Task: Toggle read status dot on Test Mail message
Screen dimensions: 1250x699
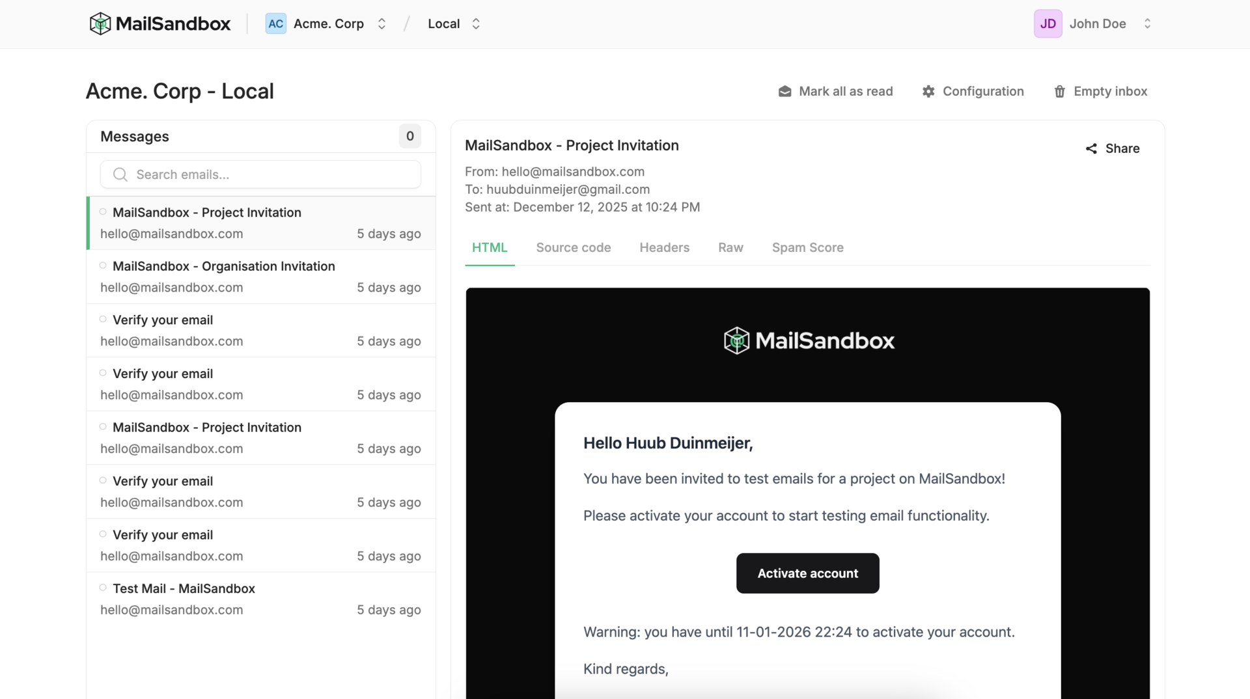Action: pos(103,587)
